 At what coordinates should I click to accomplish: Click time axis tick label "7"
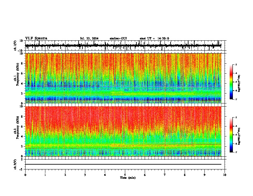[x=165, y=175]
